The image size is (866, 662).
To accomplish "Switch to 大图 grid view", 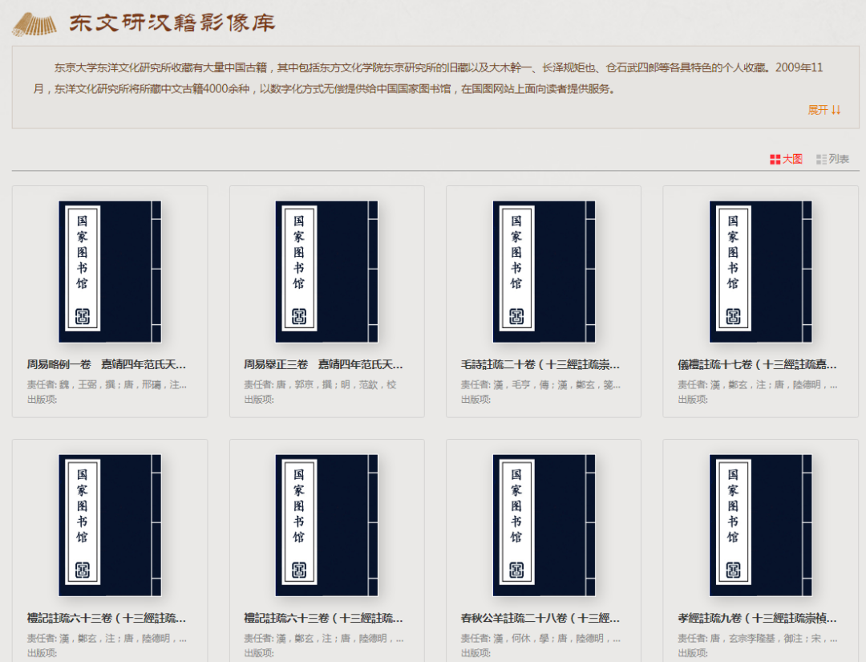I will tap(786, 159).
